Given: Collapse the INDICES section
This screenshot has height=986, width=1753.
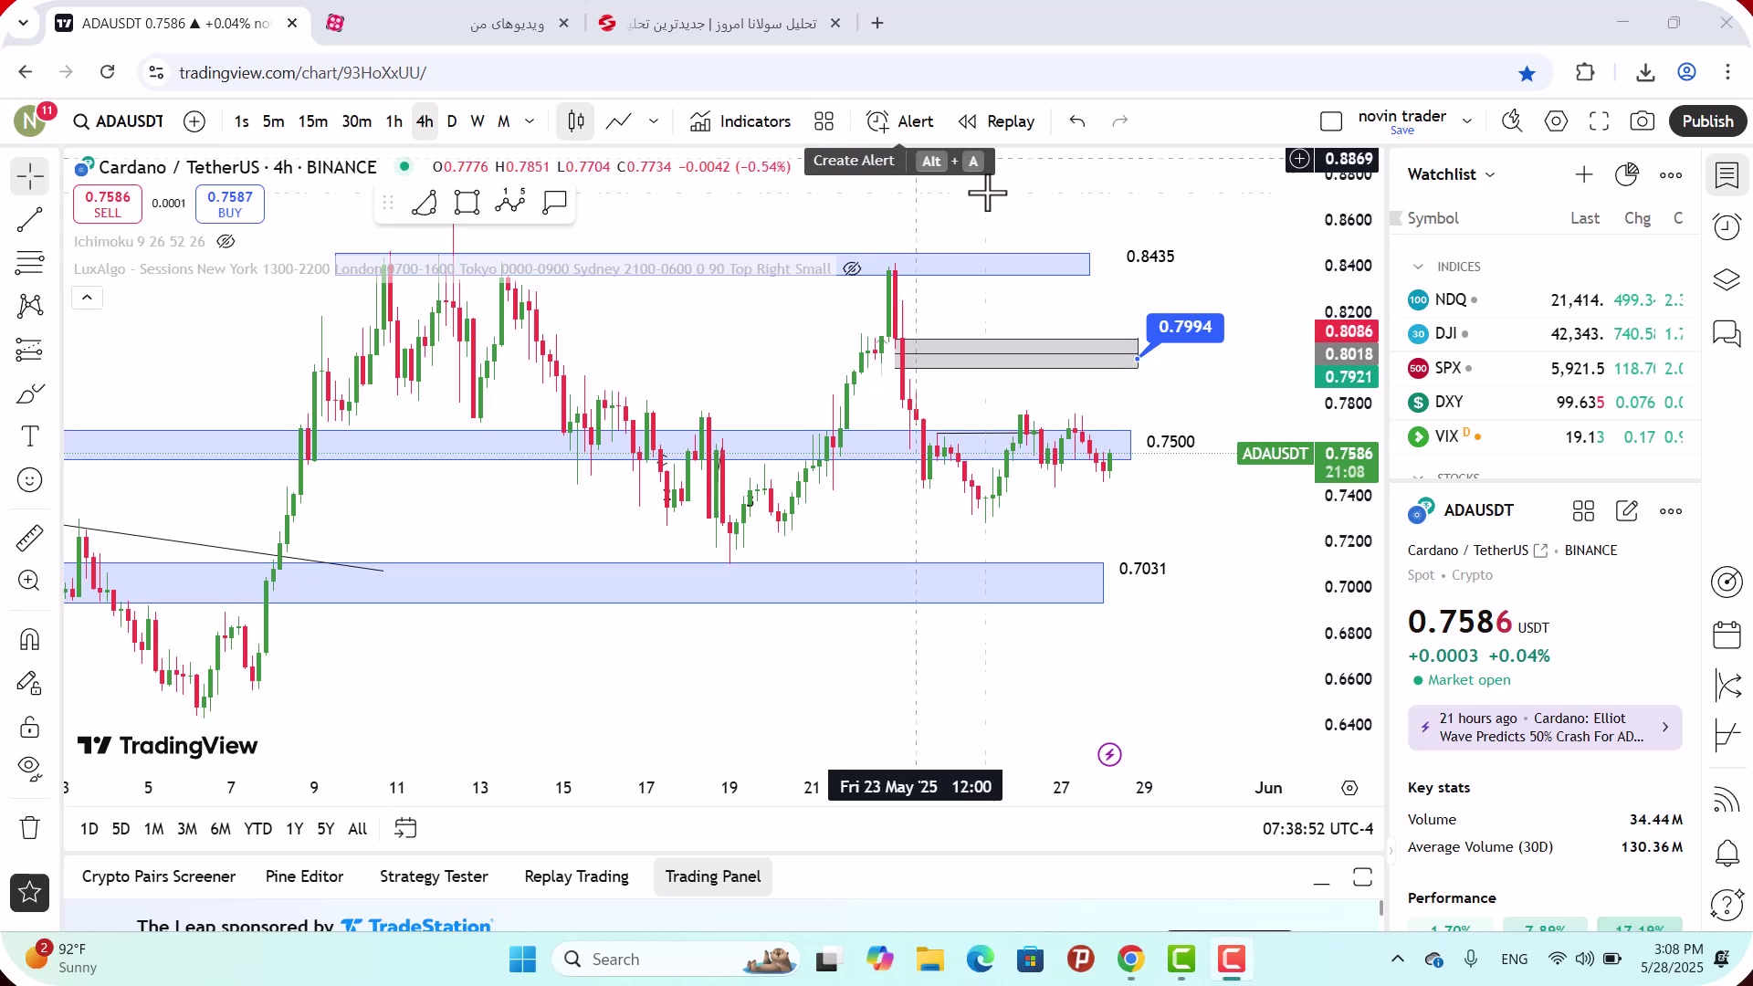Looking at the screenshot, I should pos(1418,267).
